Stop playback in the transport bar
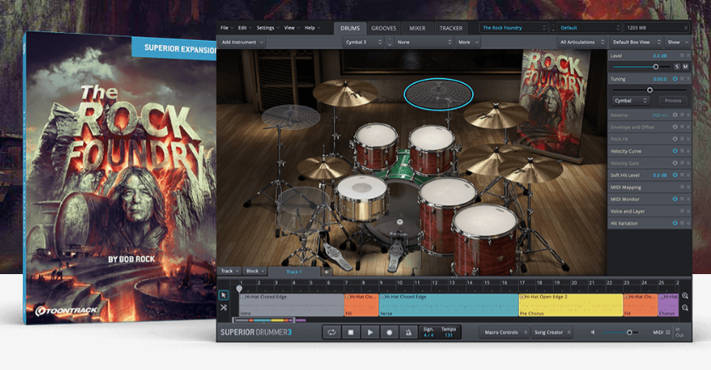Screen dimensions: 711x370 tap(351, 333)
